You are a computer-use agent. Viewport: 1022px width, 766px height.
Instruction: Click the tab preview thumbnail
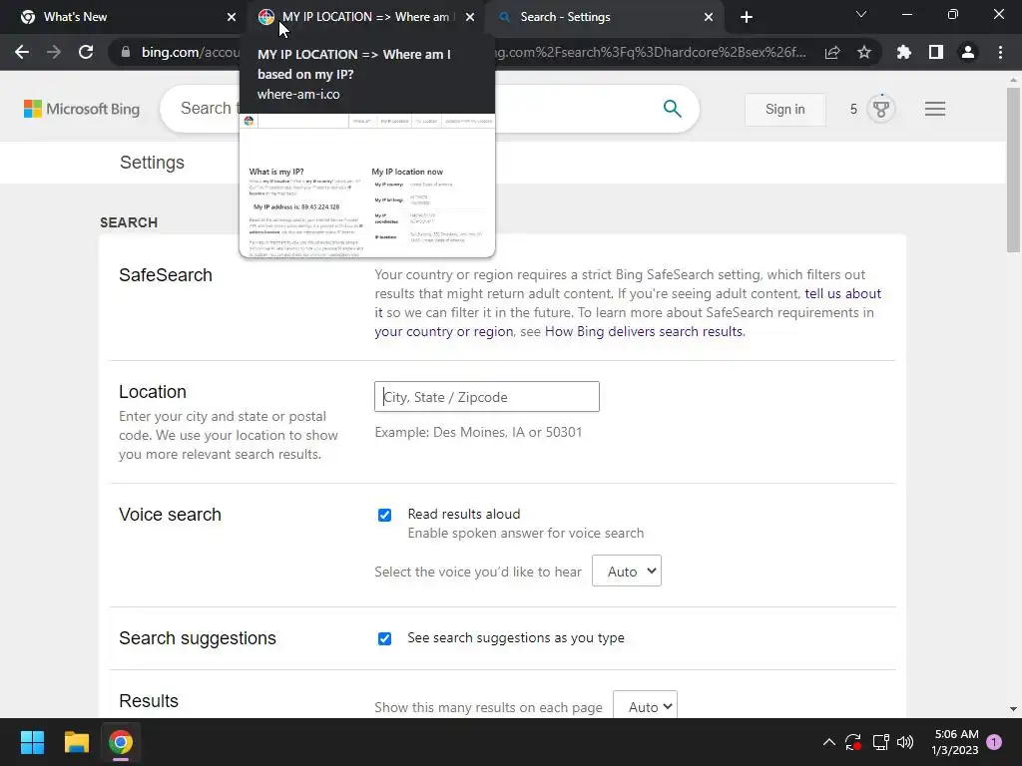[x=367, y=185]
